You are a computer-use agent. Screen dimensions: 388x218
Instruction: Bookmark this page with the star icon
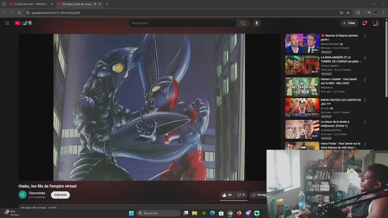point(348,13)
